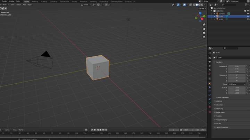Click the outliner filter funnel icon

[x=246, y=5]
